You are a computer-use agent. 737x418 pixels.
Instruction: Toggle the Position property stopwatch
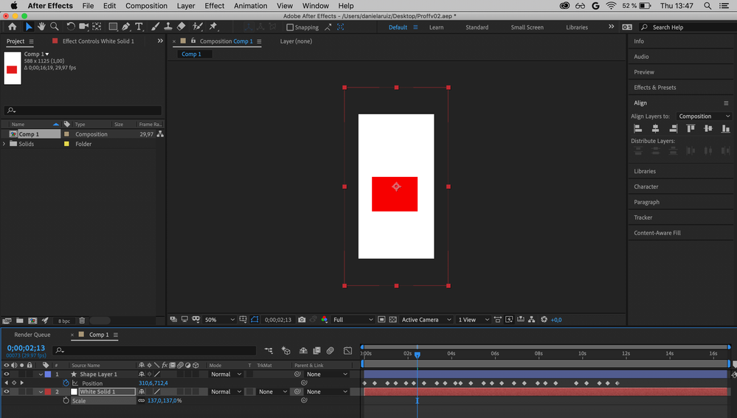point(66,383)
